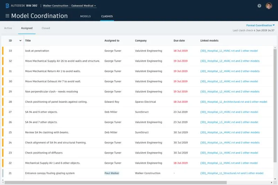The image size is (278, 185).
Task: Select 'Non perpendicular clash - needs resolving'
Action: (52, 92)
